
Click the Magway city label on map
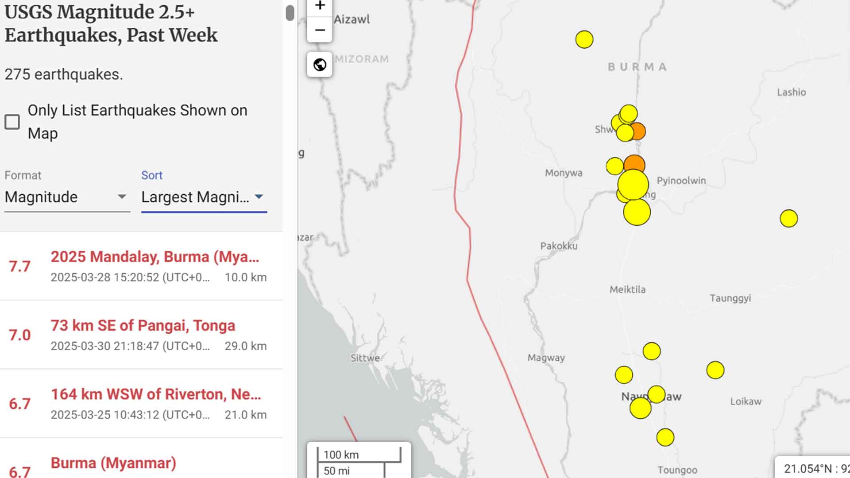[x=546, y=358]
